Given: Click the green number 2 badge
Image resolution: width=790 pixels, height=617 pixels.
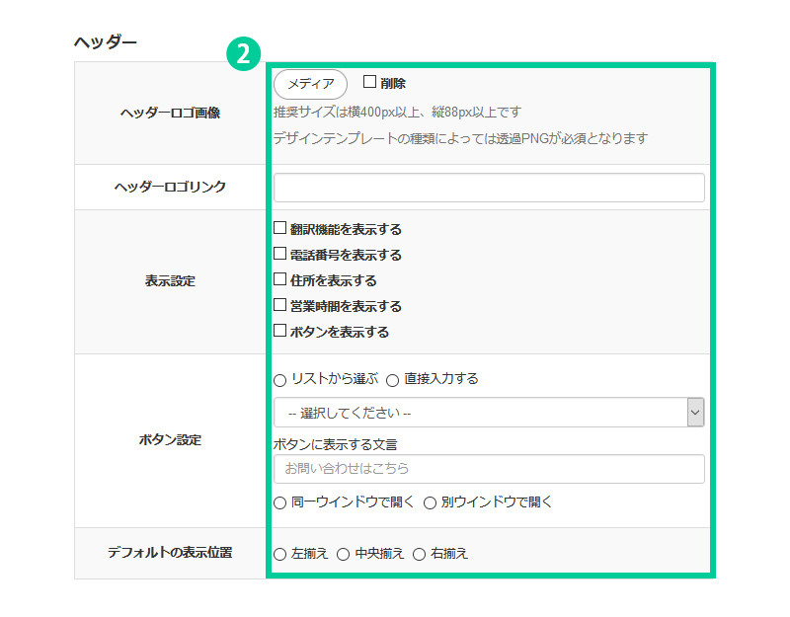Looking at the screenshot, I should 242,53.
